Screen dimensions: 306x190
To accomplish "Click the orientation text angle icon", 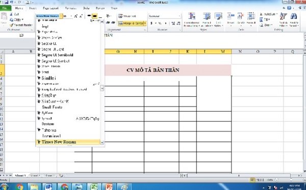I will [x=108, y=16].
